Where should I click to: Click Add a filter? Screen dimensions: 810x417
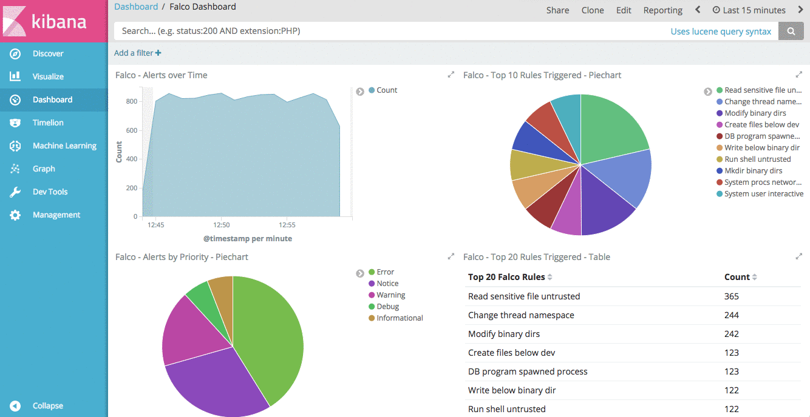[x=138, y=53]
